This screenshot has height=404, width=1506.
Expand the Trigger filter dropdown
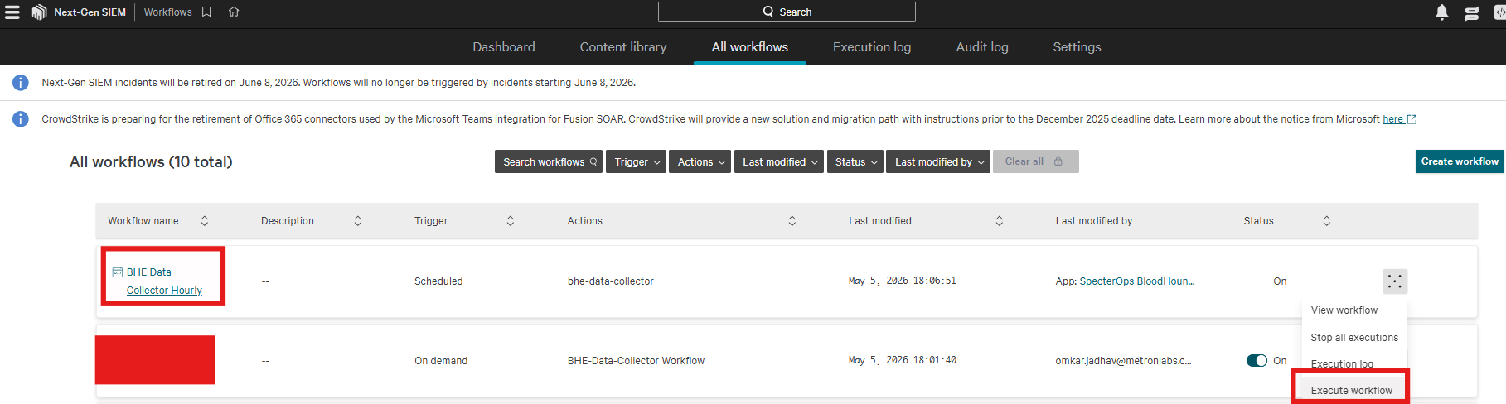click(637, 161)
